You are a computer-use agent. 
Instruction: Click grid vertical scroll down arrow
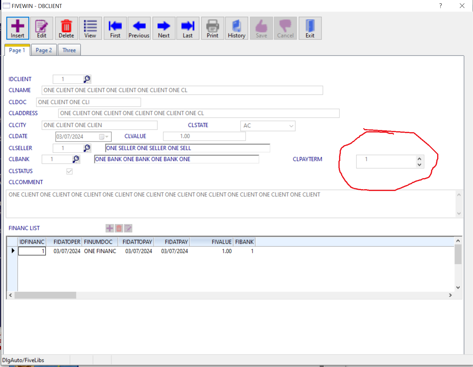tap(458, 288)
